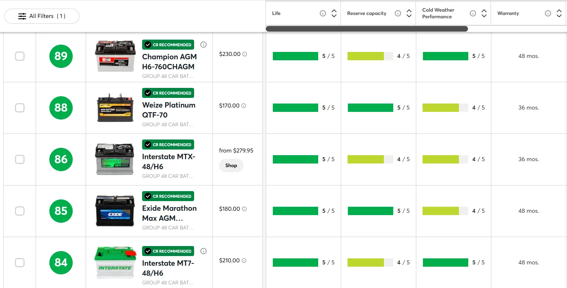Click the CR Recommended badge for Champion AGM
Image resolution: width=567 pixels, height=288 pixels.
click(x=168, y=45)
